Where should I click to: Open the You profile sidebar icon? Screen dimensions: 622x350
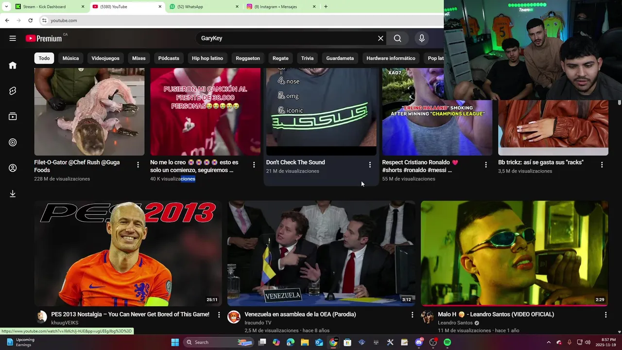[x=13, y=168]
